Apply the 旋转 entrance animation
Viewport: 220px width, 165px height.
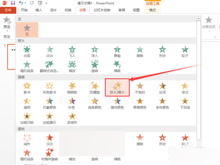point(95,66)
